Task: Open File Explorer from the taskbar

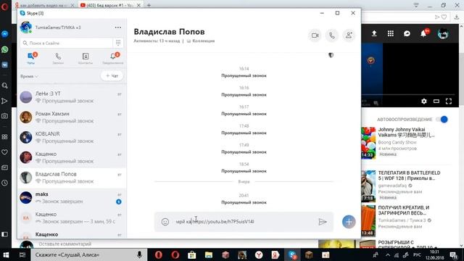Action: [x=209, y=254]
